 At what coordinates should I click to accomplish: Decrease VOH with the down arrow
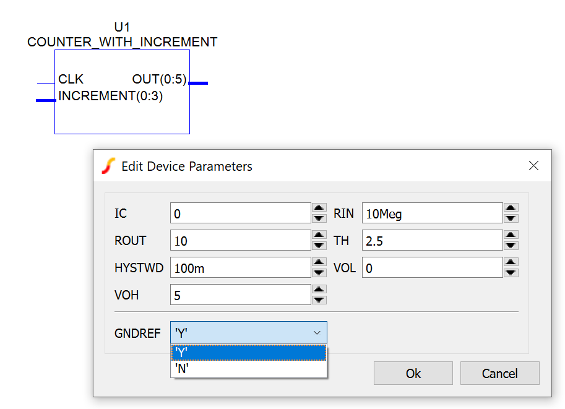pyautogui.click(x=319, y=299)
